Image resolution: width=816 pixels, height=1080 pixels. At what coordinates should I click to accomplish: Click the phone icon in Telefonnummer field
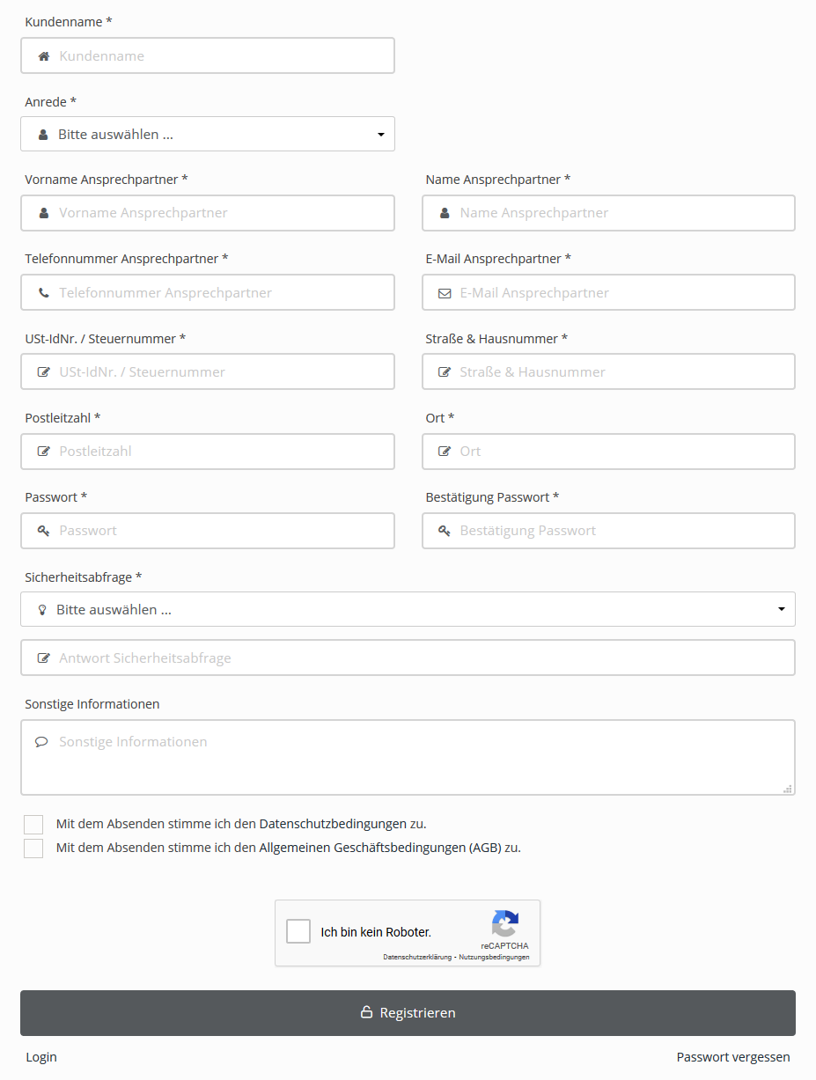click(x=44, y=293)
